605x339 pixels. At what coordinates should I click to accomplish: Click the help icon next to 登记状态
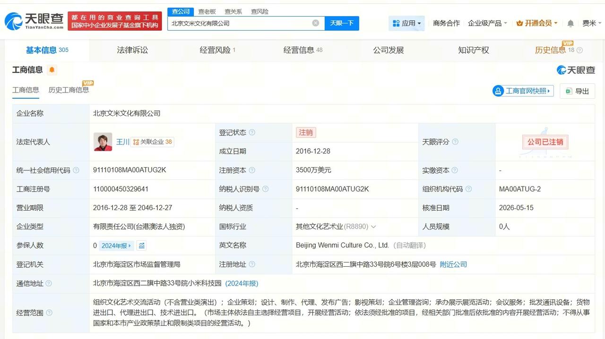(252, 133)
